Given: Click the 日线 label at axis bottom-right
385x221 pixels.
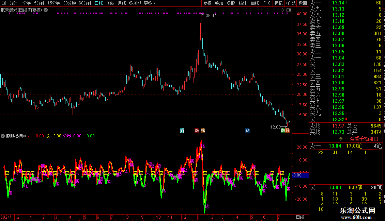Looking at the screenshot, I should (300, 217).
